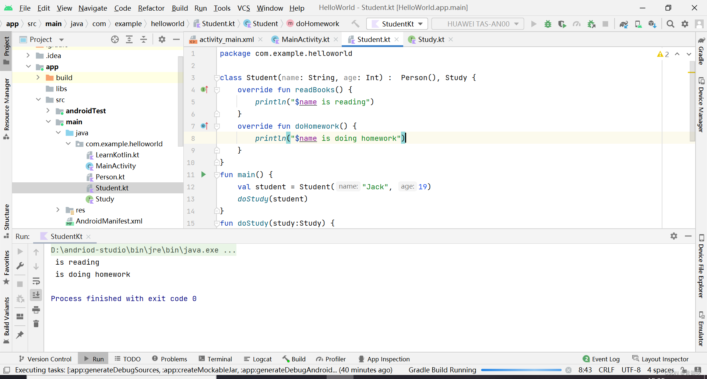Image resolution: width=707 pixels, height=379 pixels.
Task: Open the Device Manager toolbar icon
Action: tap(638, 24)
